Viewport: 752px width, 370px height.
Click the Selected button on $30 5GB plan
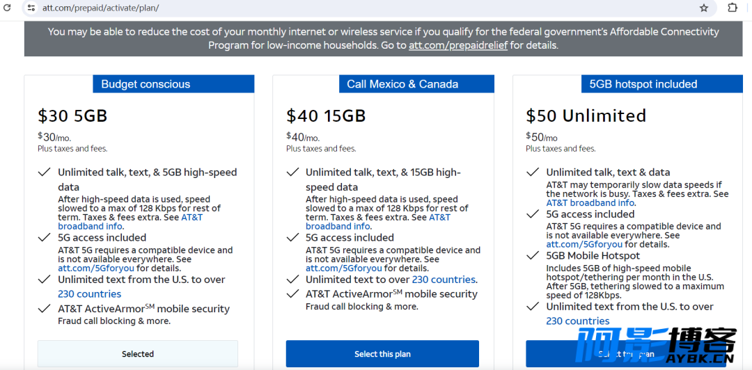coord(138,354)
